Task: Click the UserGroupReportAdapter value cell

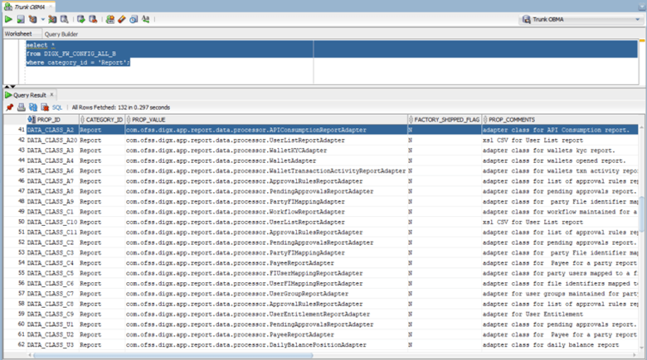Action: click(x=266, y=294)
